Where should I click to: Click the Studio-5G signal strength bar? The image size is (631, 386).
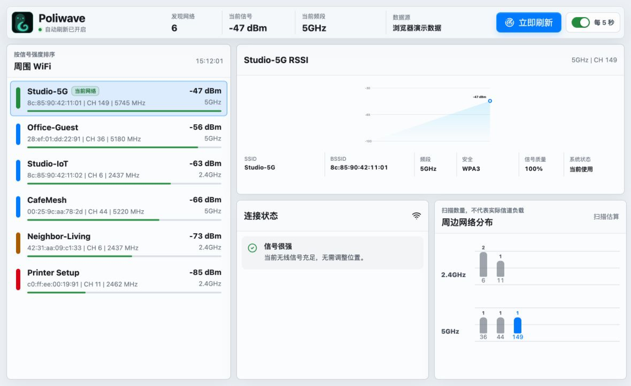pyautogui.click(x=124, y=111)
